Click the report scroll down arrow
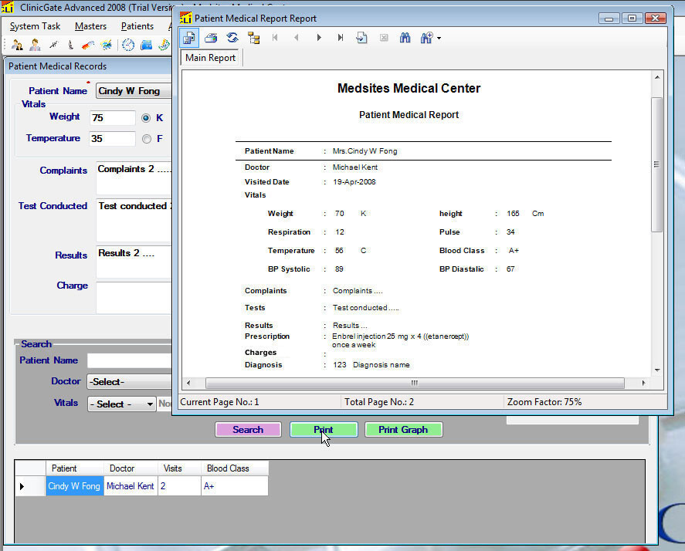Image resolution: width=685 pixels, height=551 pixels. click(x=657, y=370)
